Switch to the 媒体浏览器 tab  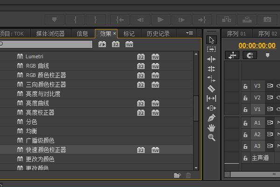coord(50,34)
